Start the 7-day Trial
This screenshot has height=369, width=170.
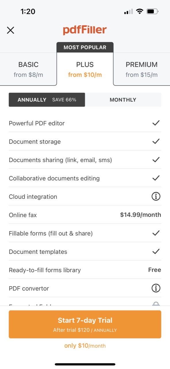[x=85, y=324]
